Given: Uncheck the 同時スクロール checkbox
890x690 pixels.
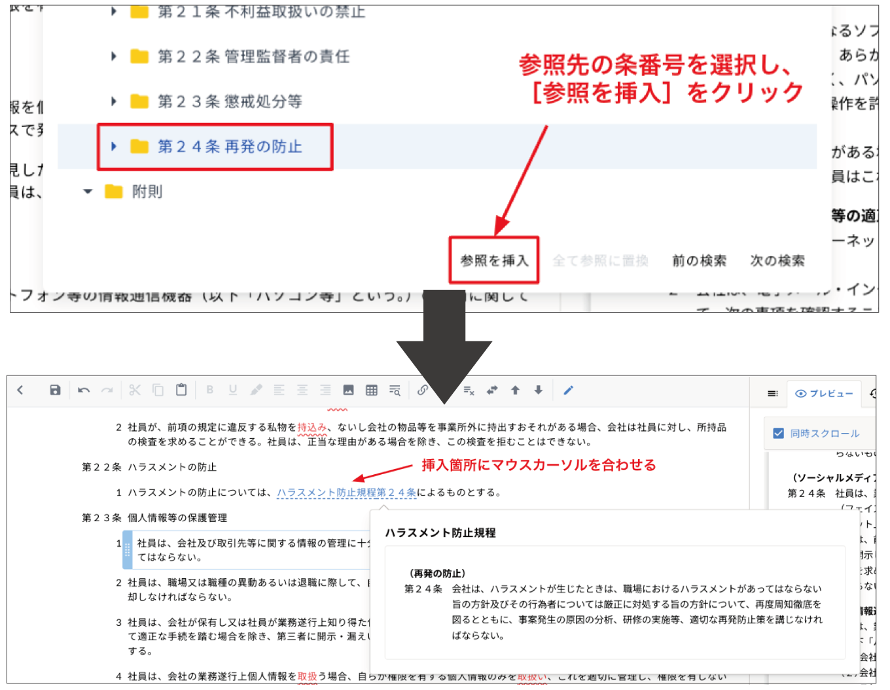Looking at the screenshot, I should [778, 434].
